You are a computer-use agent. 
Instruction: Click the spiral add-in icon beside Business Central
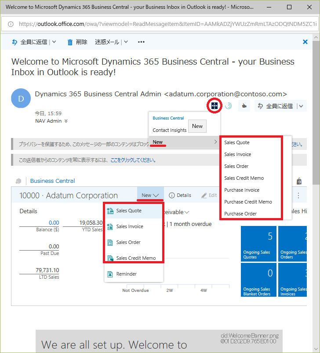[x=229, y=106]
